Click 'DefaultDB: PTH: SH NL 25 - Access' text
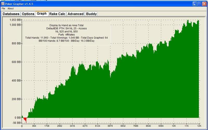The image size is (208, 130). [67, 28]
